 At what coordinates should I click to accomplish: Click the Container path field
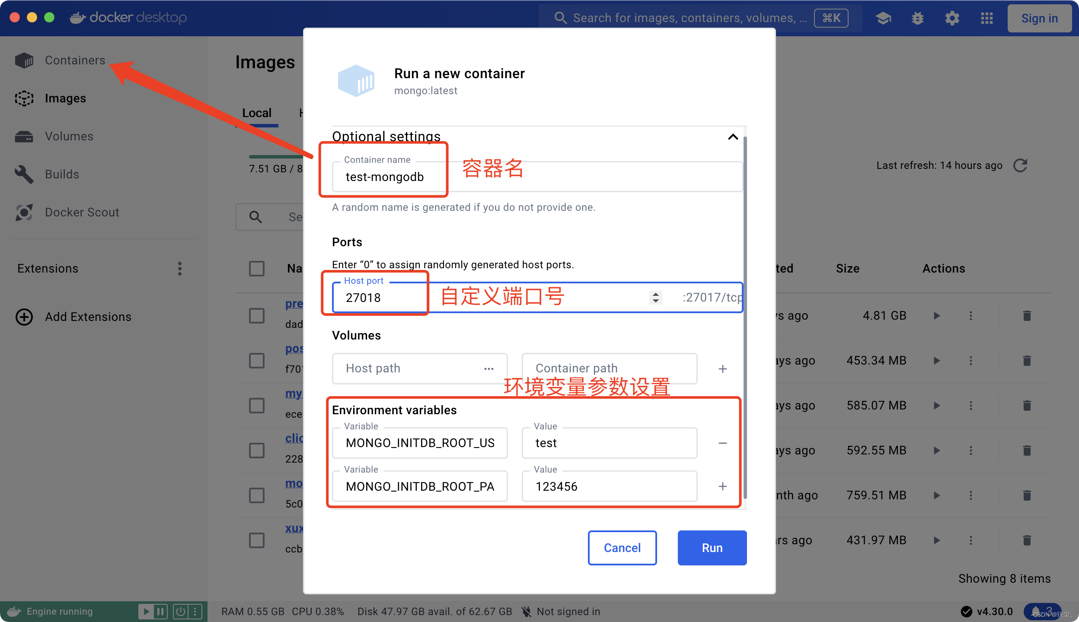point(610,368)
